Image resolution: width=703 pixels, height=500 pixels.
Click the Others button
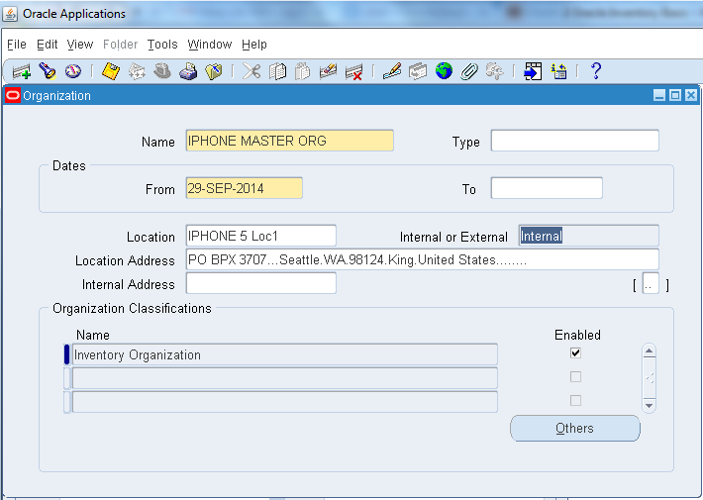click(575, 429)
